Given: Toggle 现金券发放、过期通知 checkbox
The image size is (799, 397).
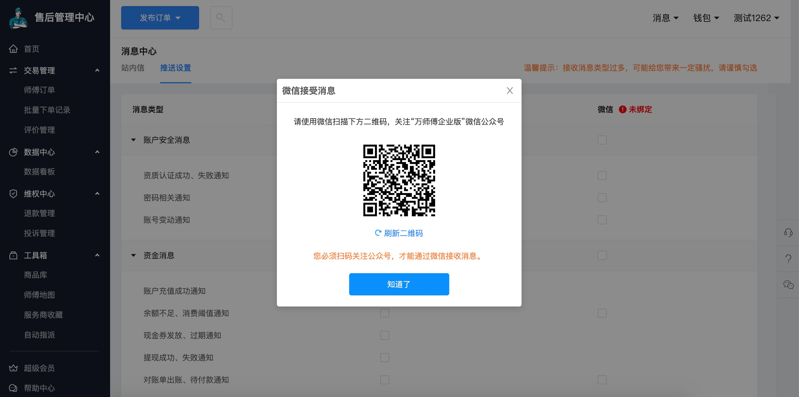Looking at the screenshot, I should pos(384,335).
